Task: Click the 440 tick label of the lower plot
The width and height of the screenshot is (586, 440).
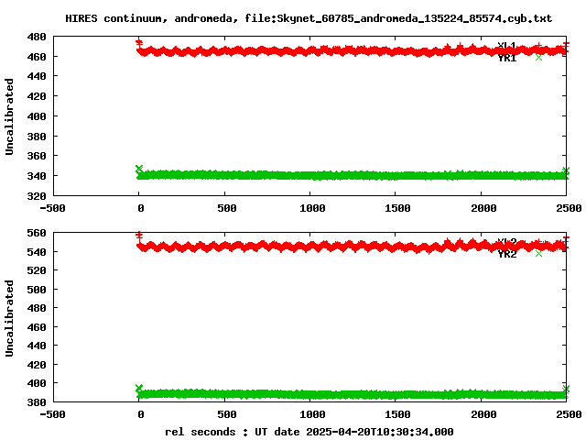Action: coord(37,346)
